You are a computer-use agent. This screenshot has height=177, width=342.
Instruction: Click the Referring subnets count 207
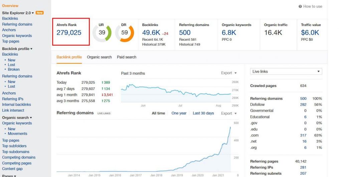coord(303,174)
